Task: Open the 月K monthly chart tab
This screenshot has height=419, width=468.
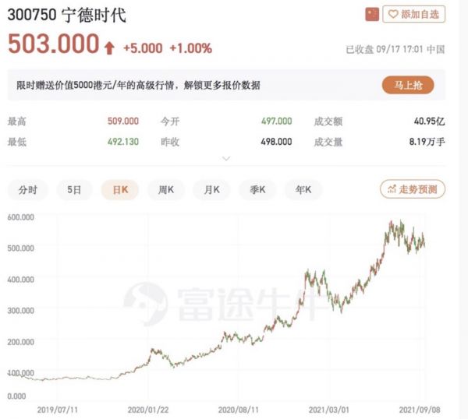Action: pos(211,189)
